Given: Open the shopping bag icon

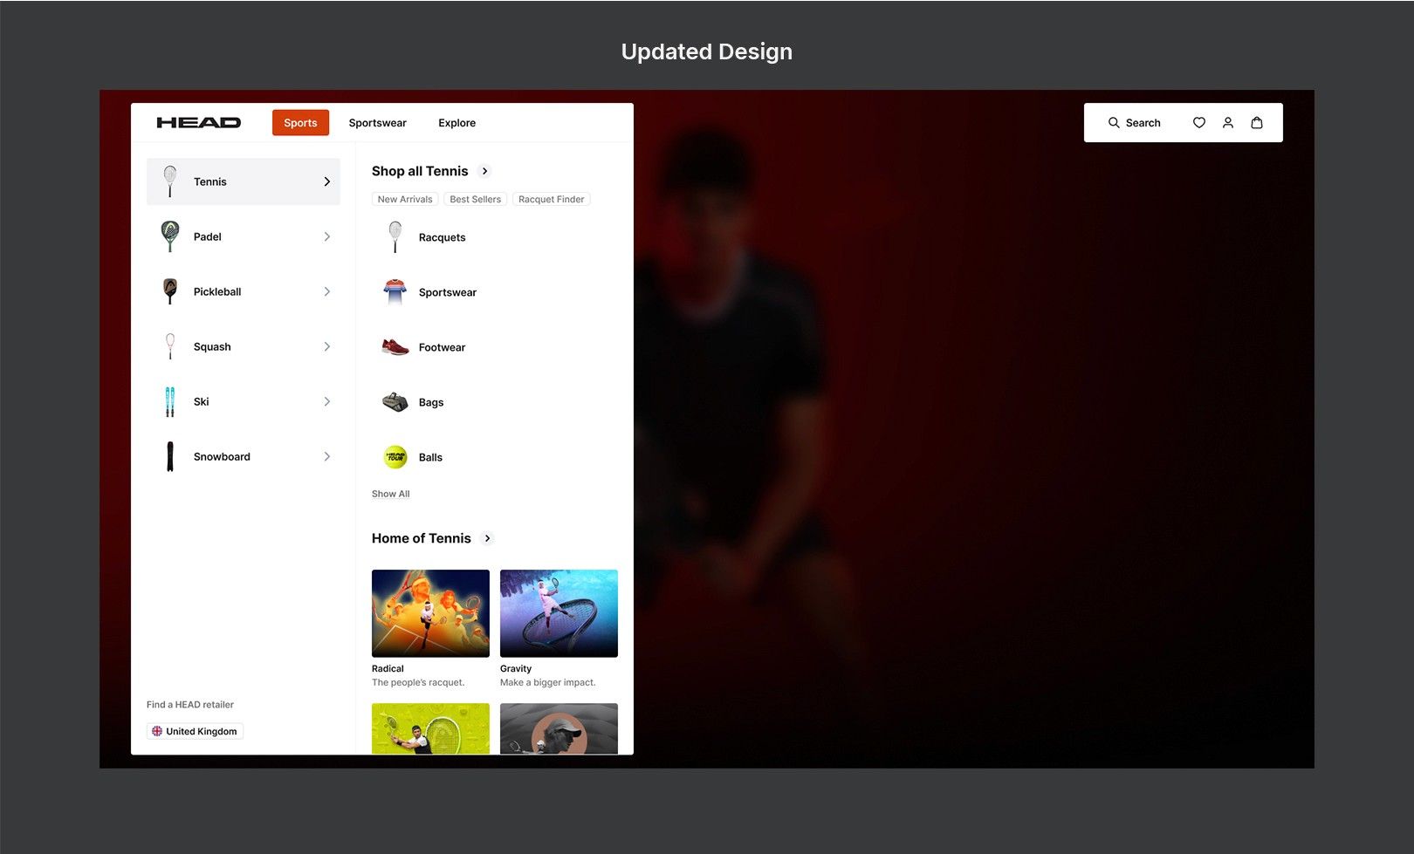Looking at the screenshot, I should pyautogui.click(x=1257, y=123).
